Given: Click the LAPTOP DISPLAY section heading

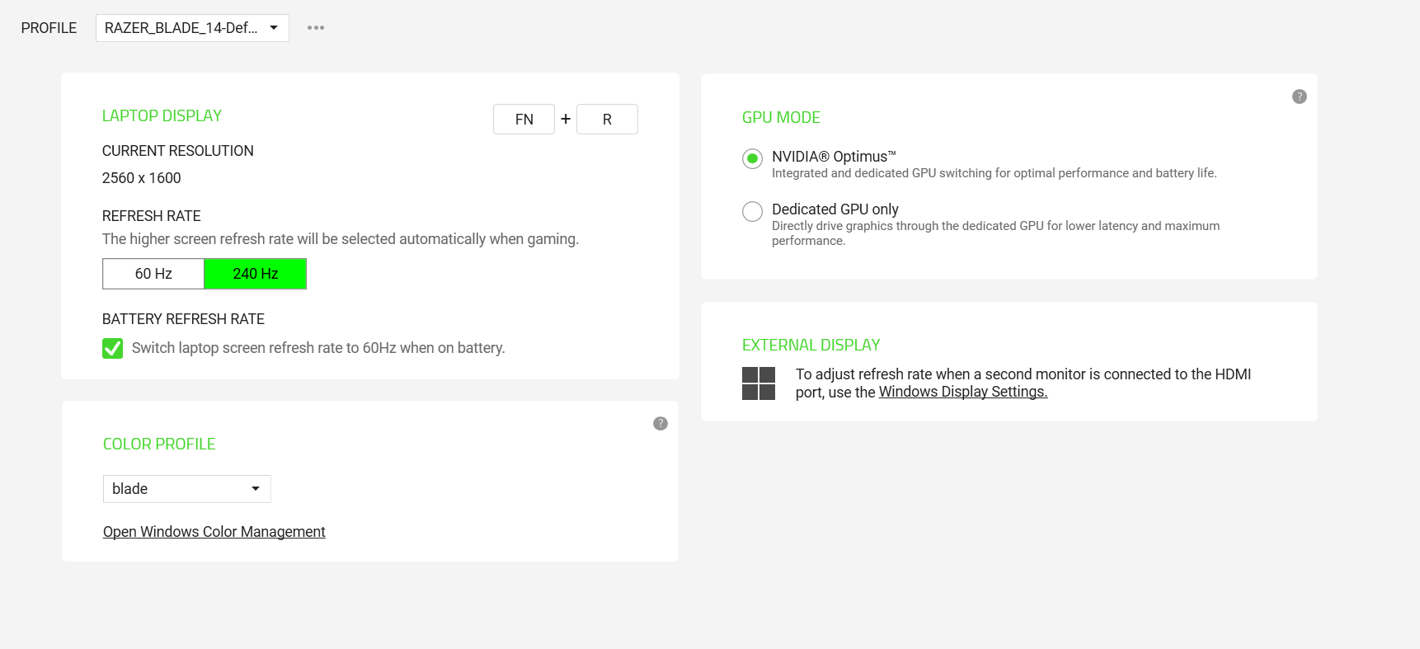Looking at the screenshot, I should pyautogui.click(x=162, y=115).
